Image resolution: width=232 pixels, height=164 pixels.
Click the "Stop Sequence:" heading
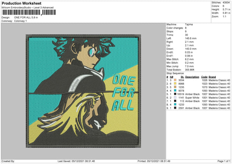pyautogui.click(x=175, y=73)
